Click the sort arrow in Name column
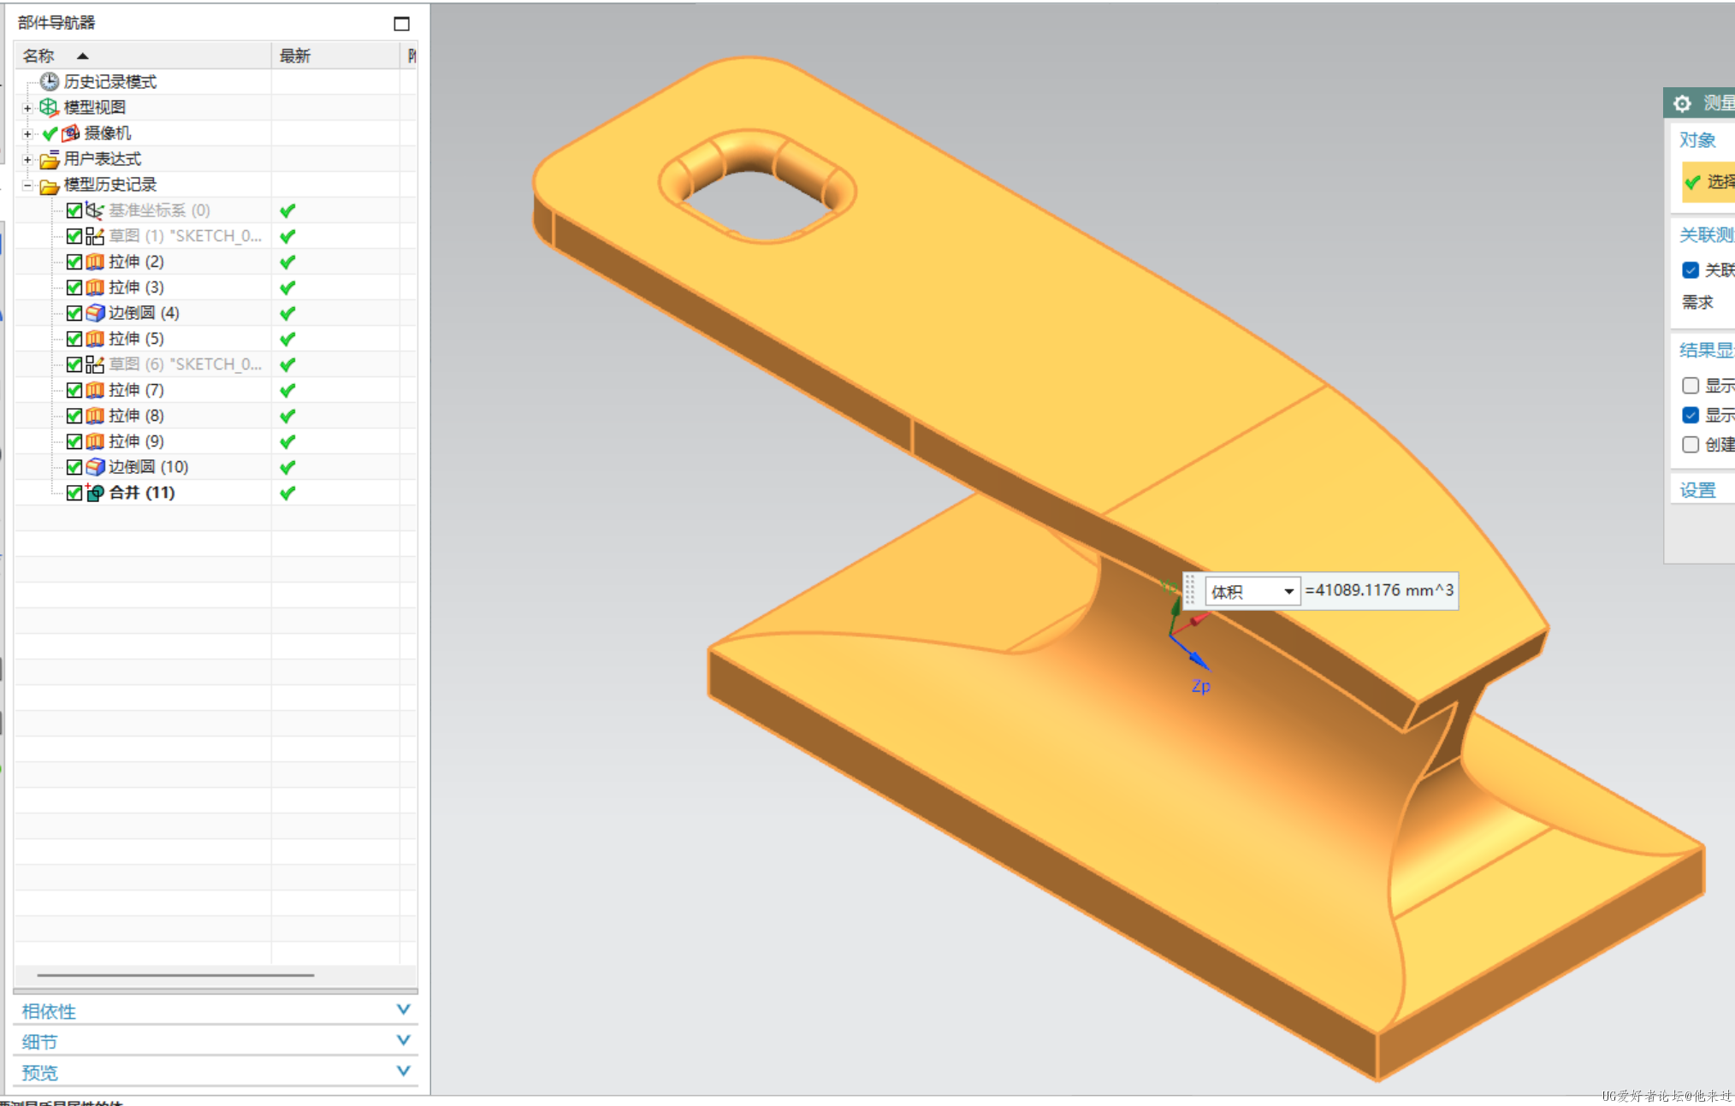 [82, 56]
